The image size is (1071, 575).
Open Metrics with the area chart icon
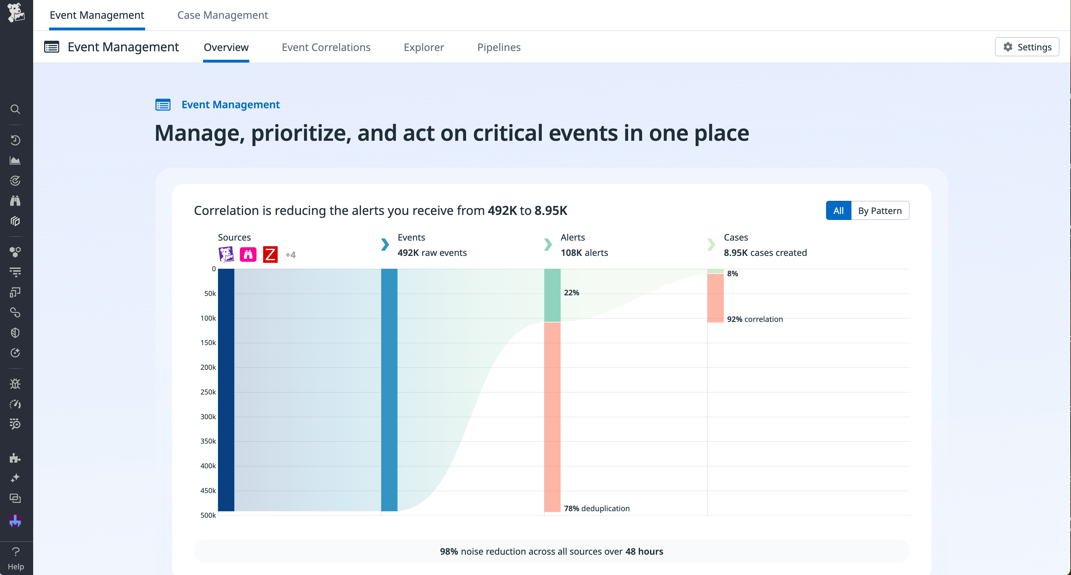[x=15, y=160]
